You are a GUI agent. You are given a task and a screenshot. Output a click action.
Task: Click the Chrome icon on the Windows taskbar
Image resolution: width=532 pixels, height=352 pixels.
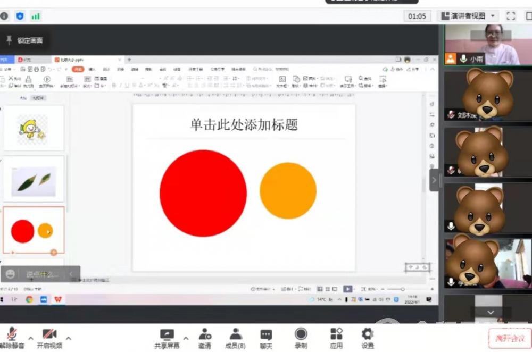pos(29,299)
